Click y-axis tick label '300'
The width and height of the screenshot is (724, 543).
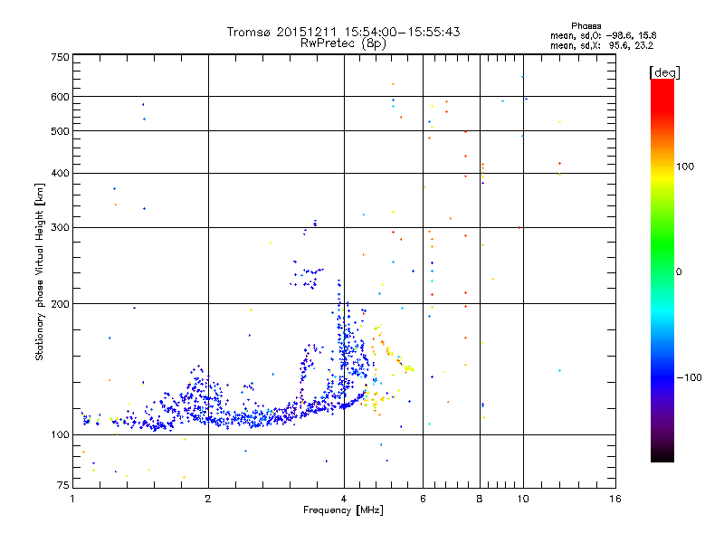click(x=60, y=227)
